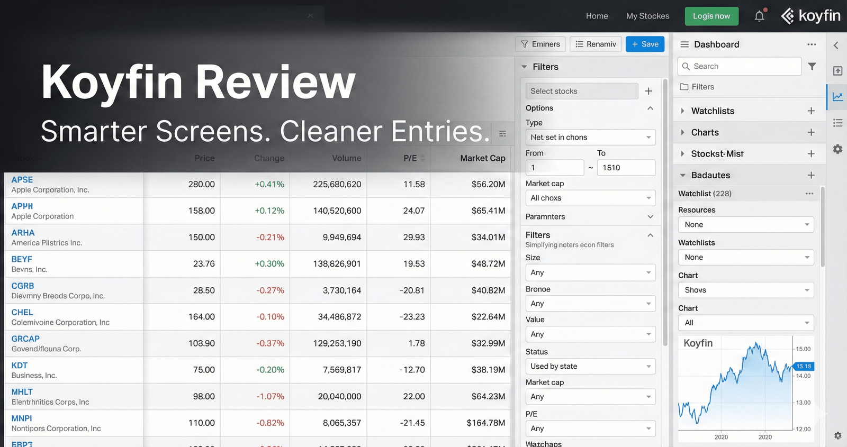Screen dimensions: 847x447
Task: Click the koyfin logo
Action: pyautogui.click(x=810, y=16)
